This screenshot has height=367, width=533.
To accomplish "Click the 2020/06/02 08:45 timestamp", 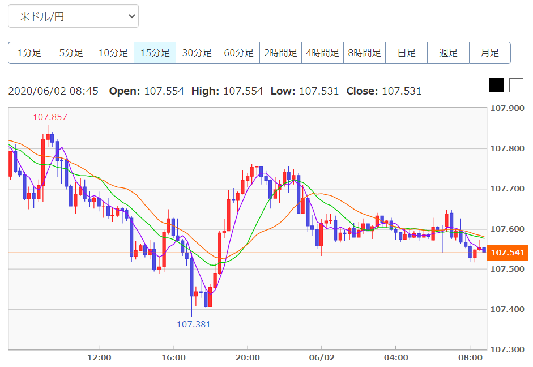I will [x=53, y=91].
